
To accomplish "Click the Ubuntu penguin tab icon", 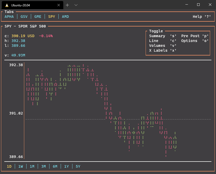I will (7, 5).
